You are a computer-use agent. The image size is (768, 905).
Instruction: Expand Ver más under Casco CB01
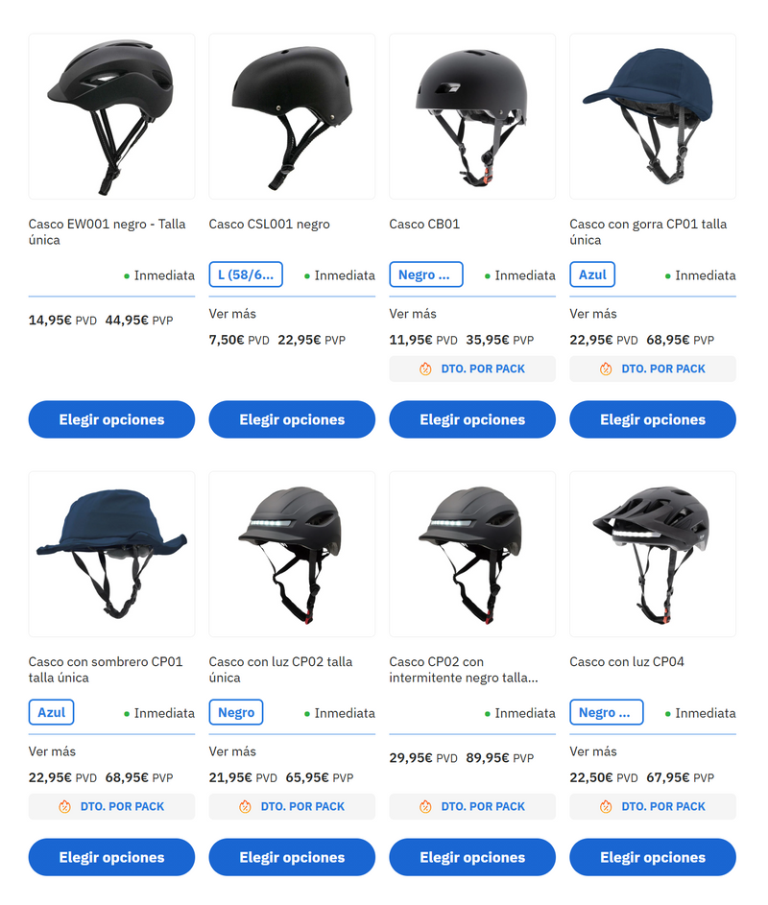413,314
